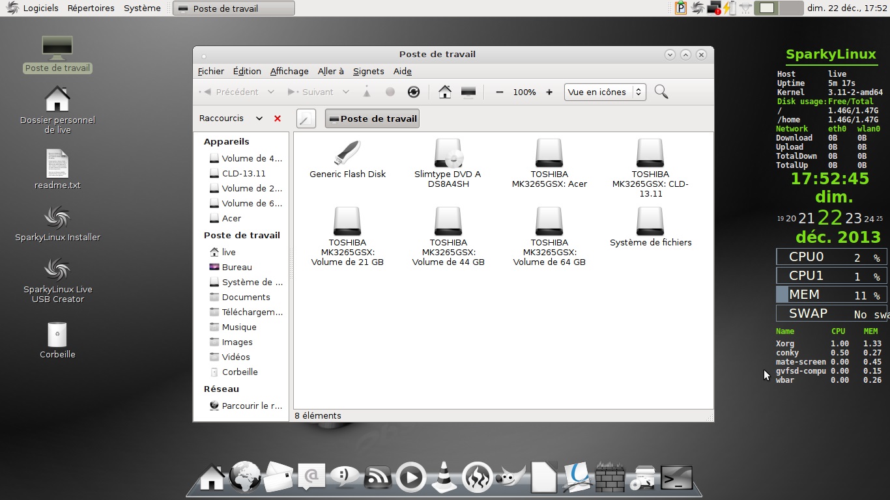Viewport: 890px width, 500px height.
Task: Select the Volume de 44 GB drive
Action: 448,237
